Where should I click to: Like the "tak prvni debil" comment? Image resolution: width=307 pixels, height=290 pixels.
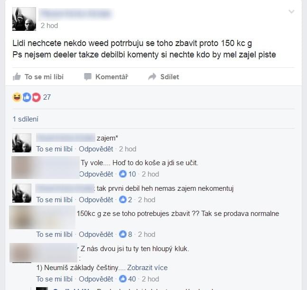click(x=55, y=200)
